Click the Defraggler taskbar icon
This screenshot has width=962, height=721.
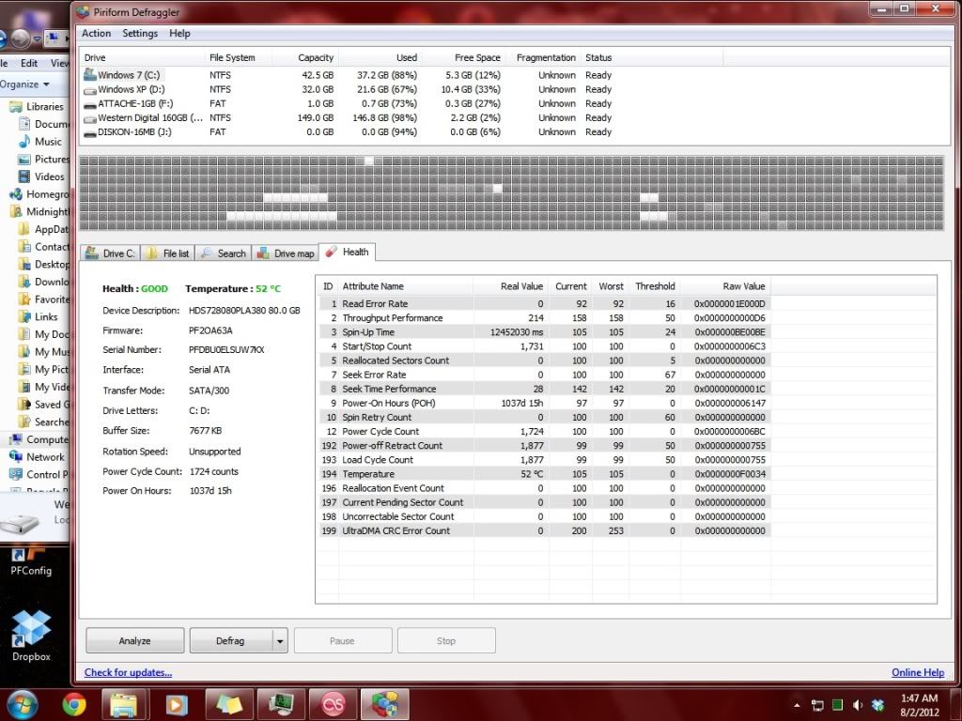click(x=384, y=704)
